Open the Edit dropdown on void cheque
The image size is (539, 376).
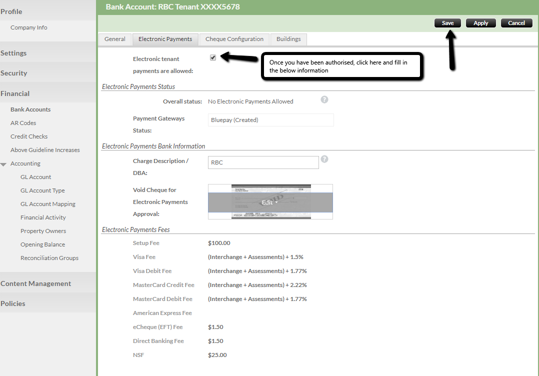(270, 202)
